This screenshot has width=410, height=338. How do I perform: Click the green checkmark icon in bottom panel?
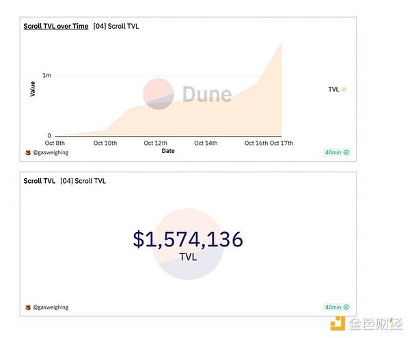(x=346, y=307)
